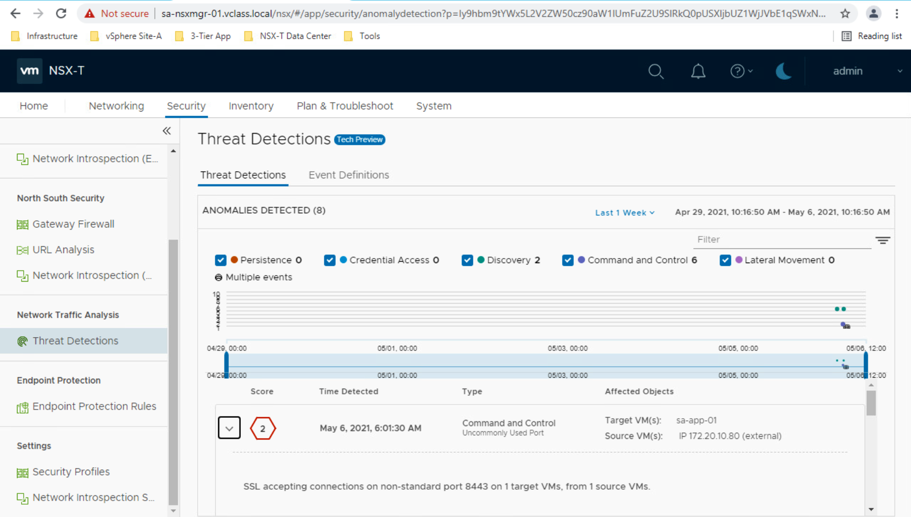Open the notifications bell
The image size is (911, 517).
(x=698, y=71)
